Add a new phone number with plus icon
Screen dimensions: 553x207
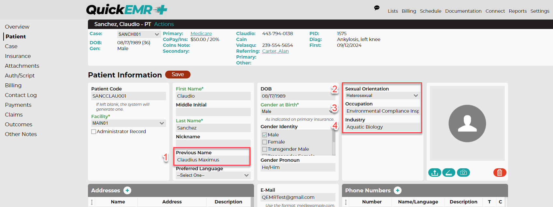click(x=398, y=190)
